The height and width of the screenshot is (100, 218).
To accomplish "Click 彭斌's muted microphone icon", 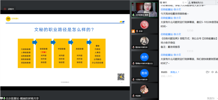I will click(x=137, y=31).
